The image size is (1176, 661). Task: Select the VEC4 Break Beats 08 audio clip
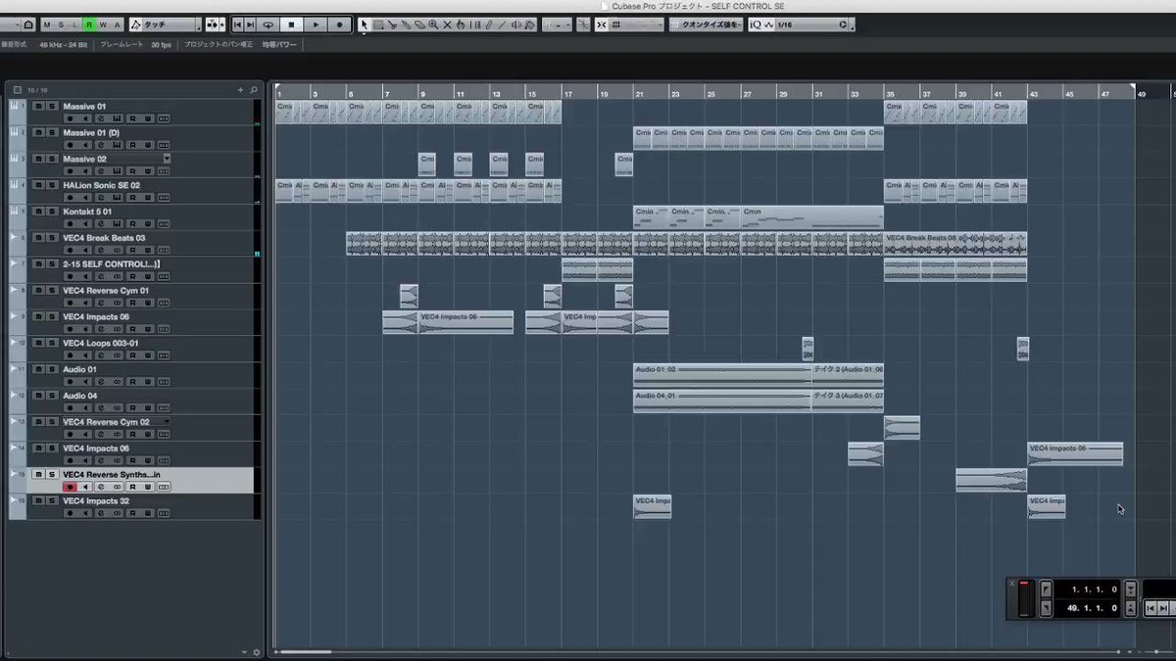955,243
